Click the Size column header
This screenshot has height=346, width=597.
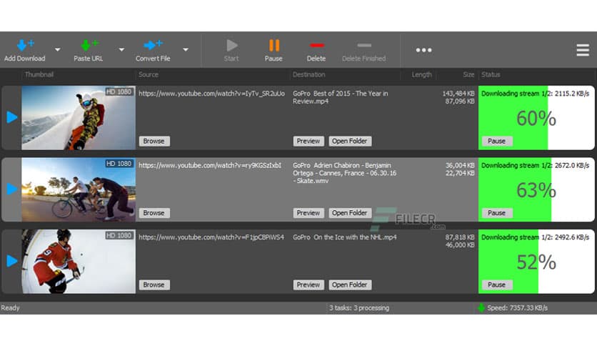(468, 74)
